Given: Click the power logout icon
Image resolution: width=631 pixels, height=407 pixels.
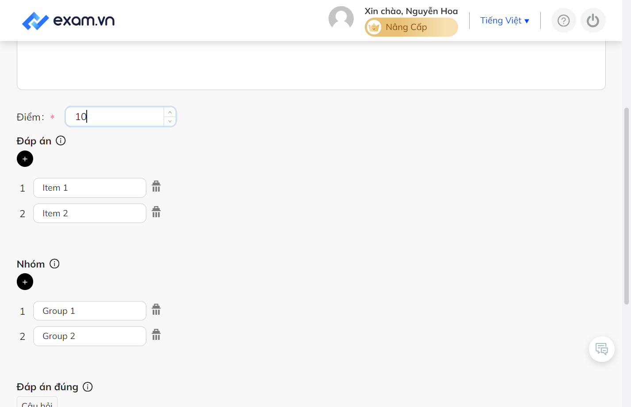Looking at the screenshot, I should [593, 20].
